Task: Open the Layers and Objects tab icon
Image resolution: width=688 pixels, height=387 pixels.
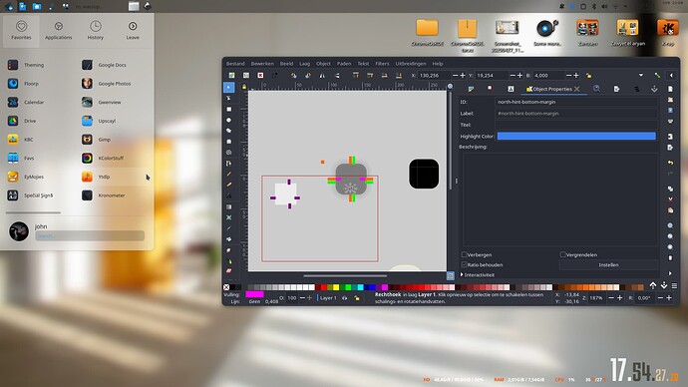Action: pyautogui.click(x=636, y=89)
